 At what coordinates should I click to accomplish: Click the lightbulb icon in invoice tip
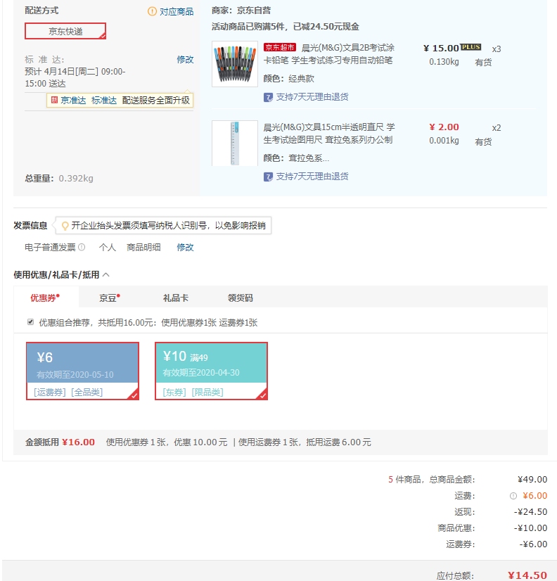coord(65,226)
